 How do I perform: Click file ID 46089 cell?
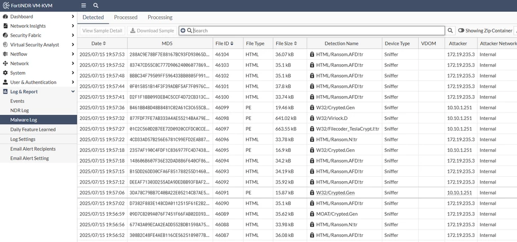(222, 214)
